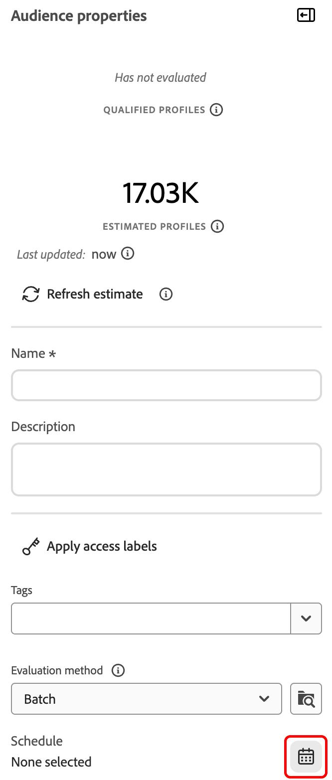Click the 17.03K estimated profiles value
332x780 pixels.
(161, 193)
